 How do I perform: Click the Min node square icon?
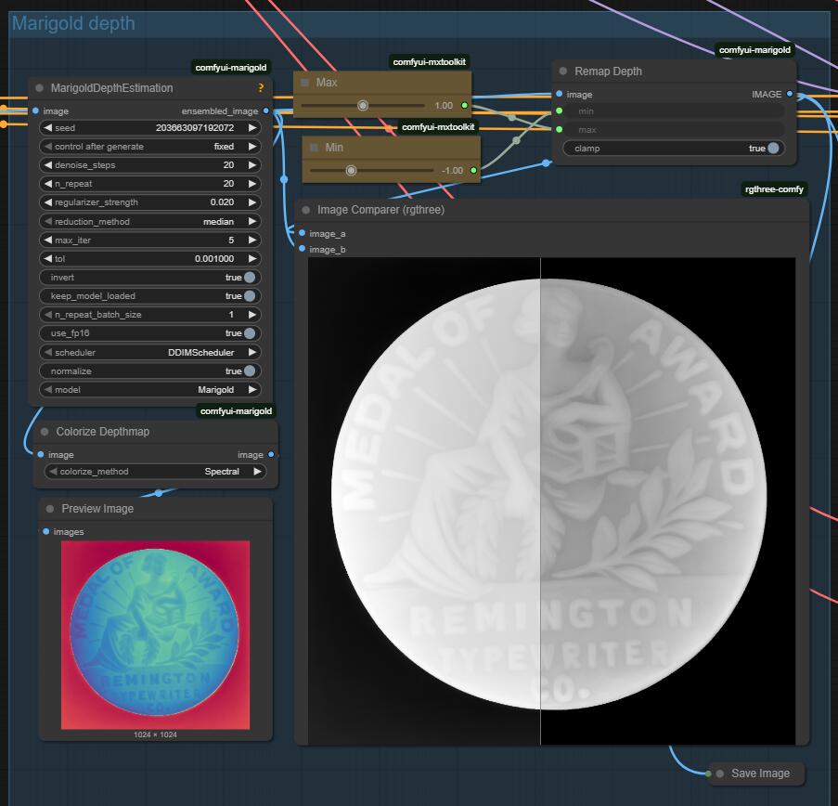(x=314, y=148)
